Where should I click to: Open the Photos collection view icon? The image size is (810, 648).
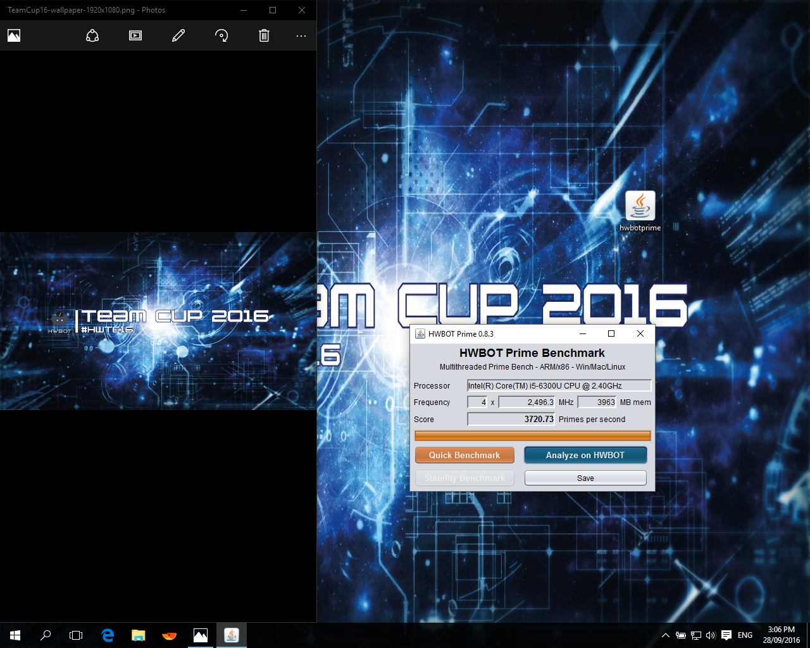(14, 35)
